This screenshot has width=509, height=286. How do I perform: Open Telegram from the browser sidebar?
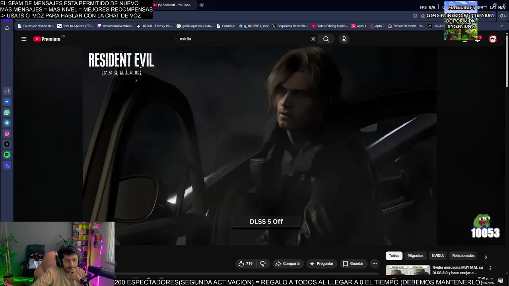coord(7,123)
